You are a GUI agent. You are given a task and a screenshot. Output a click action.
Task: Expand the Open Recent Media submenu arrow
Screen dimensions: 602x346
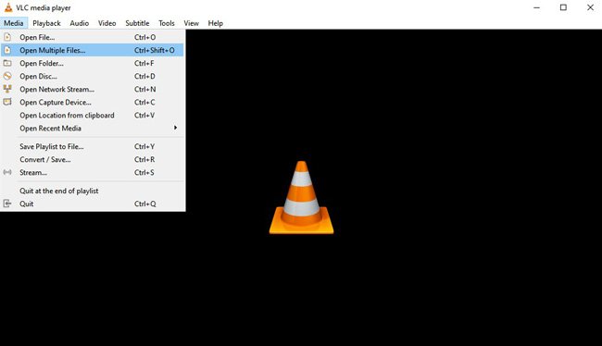tap(175, 128)
